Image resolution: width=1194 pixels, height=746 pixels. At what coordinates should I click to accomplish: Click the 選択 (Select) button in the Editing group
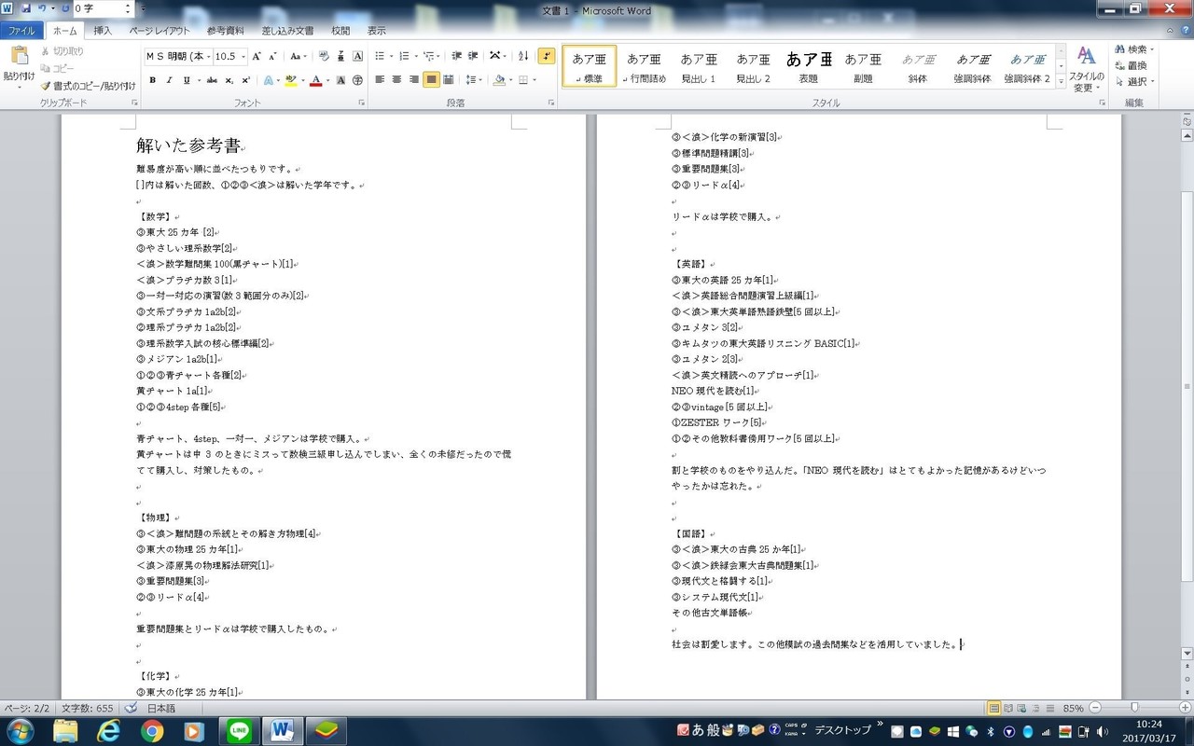click(1134, 81)
